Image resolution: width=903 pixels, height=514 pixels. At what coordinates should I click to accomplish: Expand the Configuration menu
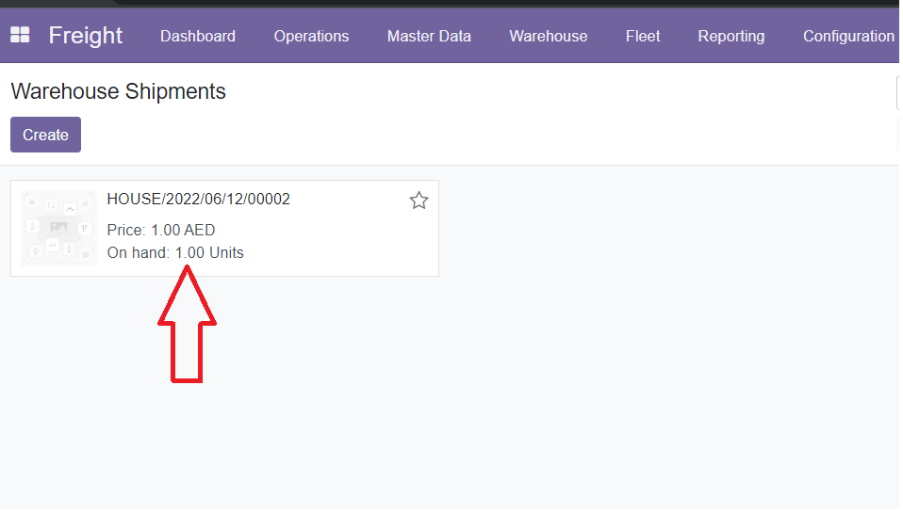848,37
